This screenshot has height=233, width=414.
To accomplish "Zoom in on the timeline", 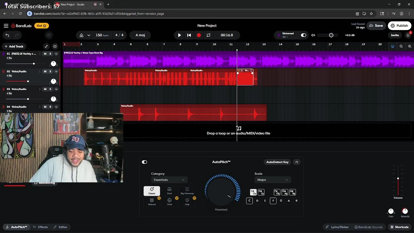I will pyautogui.click(x=410, y=46).
